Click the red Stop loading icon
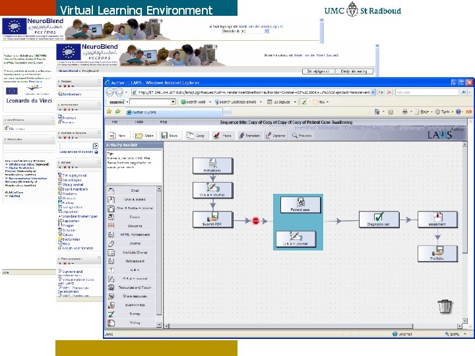 [389, 92]
